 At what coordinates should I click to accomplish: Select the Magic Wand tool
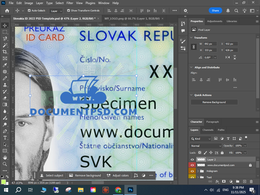[5, 45]
